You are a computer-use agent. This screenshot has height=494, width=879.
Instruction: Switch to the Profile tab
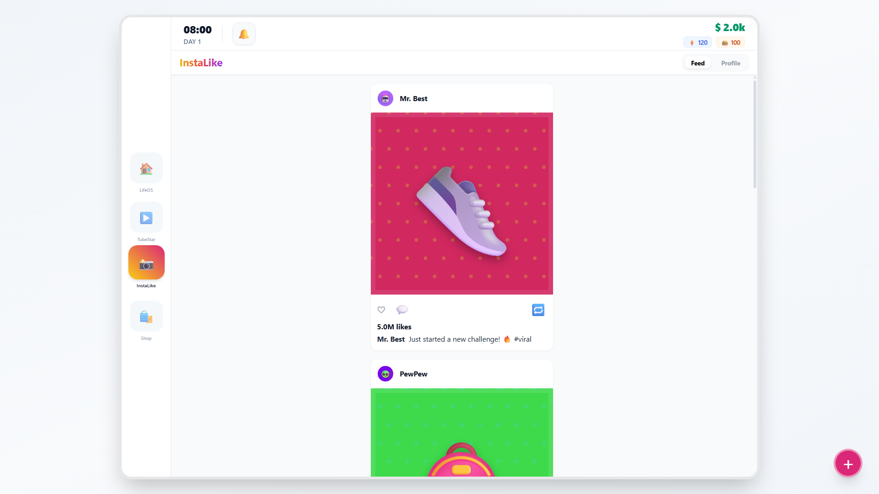pos(730,63)
